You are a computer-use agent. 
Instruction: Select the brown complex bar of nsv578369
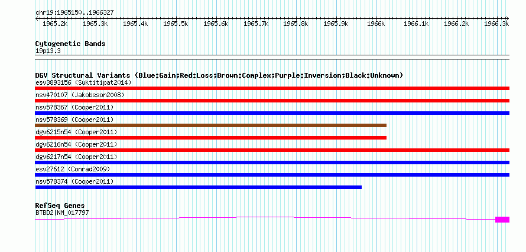(x=210, y=125)
